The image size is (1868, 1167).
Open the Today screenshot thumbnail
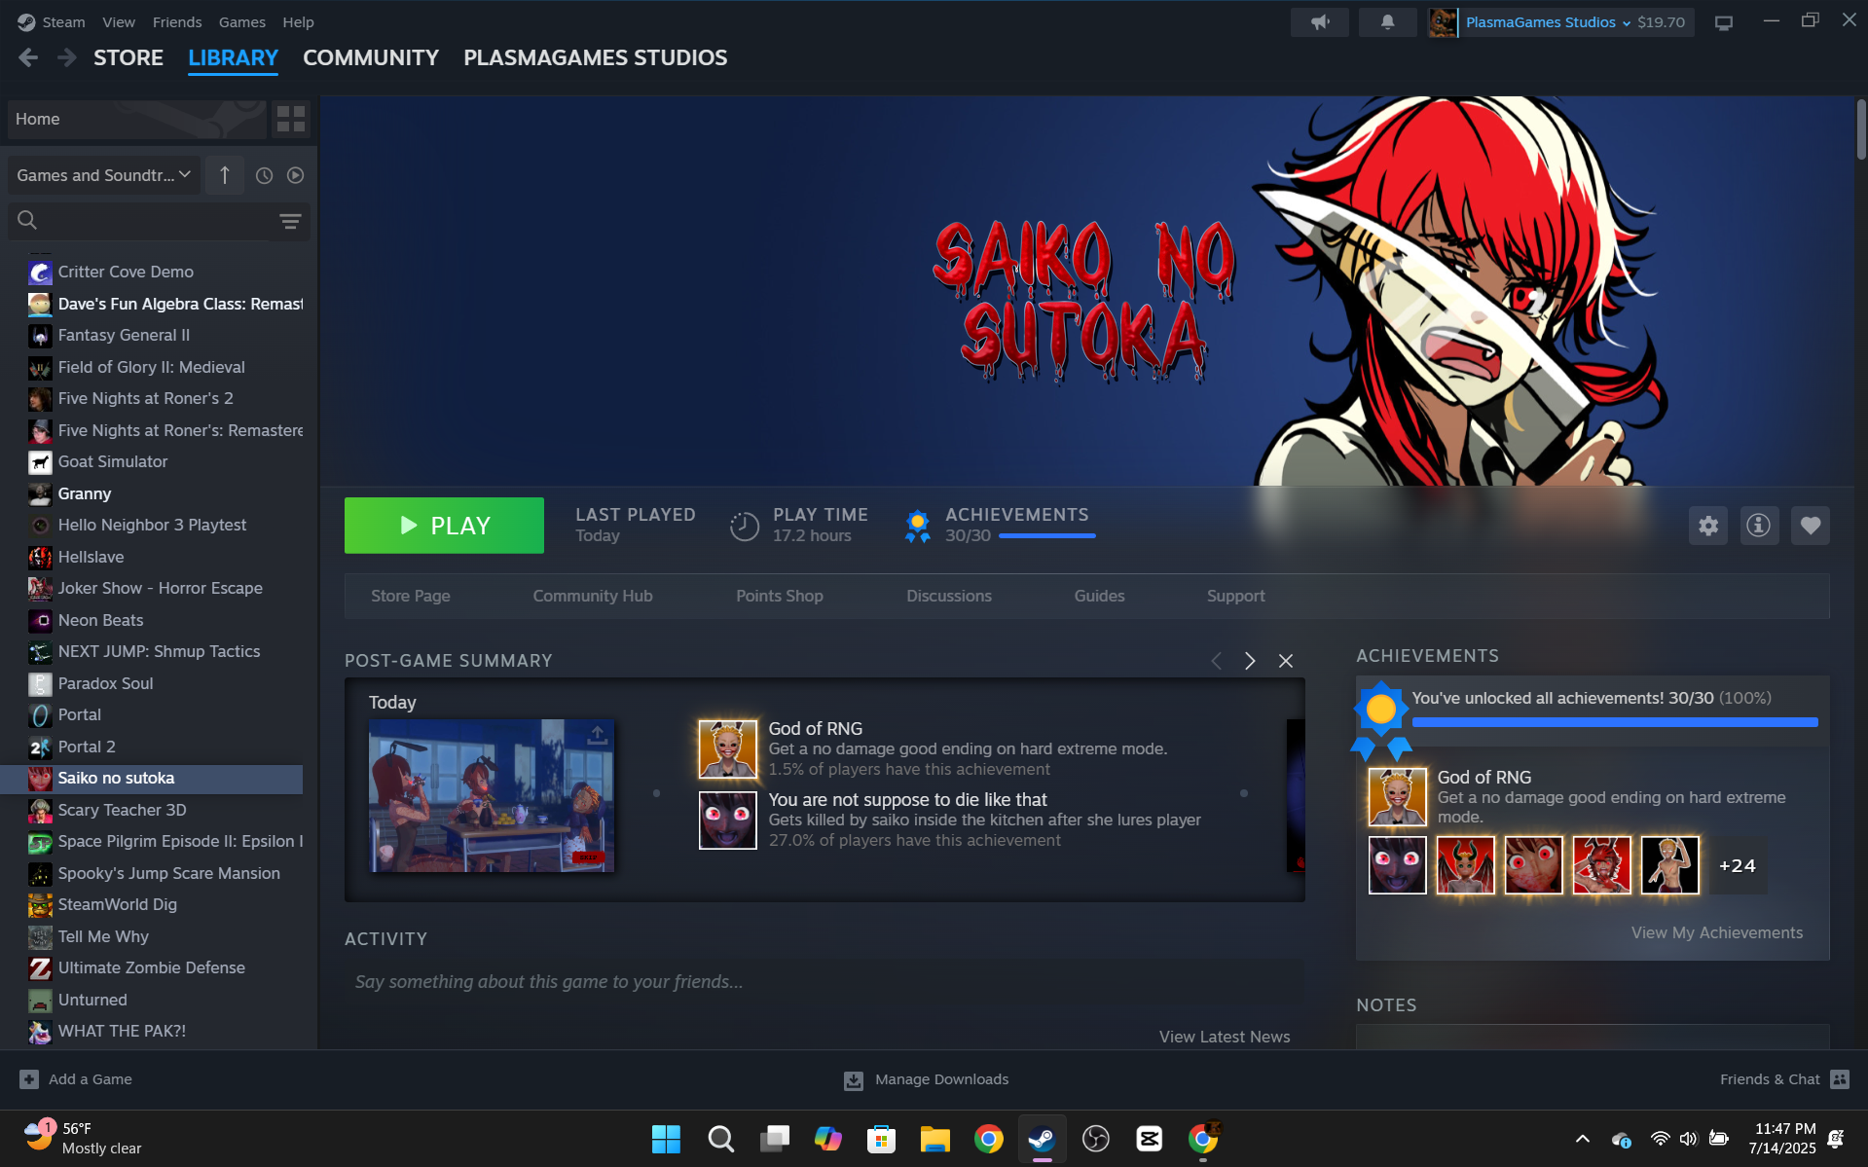[491, 795]
